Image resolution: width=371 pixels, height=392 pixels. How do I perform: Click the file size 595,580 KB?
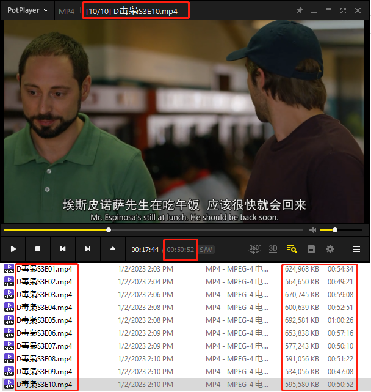(302, 385)
